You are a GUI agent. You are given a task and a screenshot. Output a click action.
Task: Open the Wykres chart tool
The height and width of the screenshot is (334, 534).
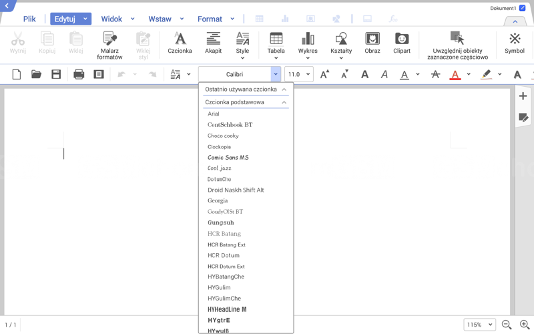click(308, 43)
